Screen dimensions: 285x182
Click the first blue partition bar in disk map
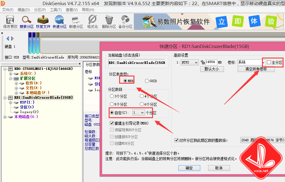(30, 43)
